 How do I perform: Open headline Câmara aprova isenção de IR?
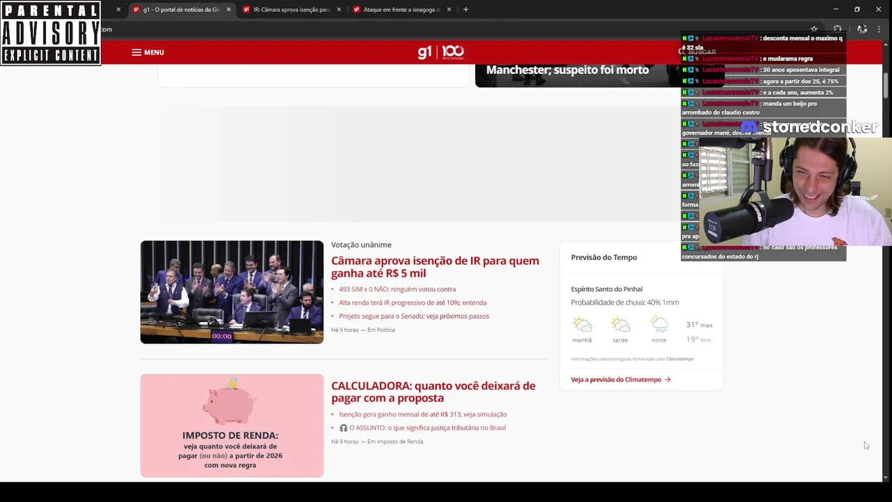pyautogui.click(x=435, y=267)
